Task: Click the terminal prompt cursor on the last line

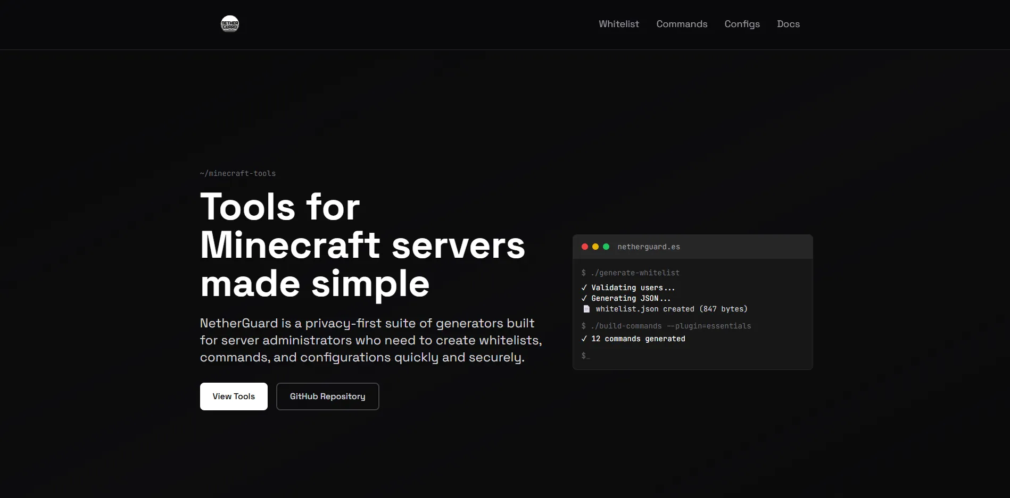Action: pyautogui.click(x=586, y=356)
